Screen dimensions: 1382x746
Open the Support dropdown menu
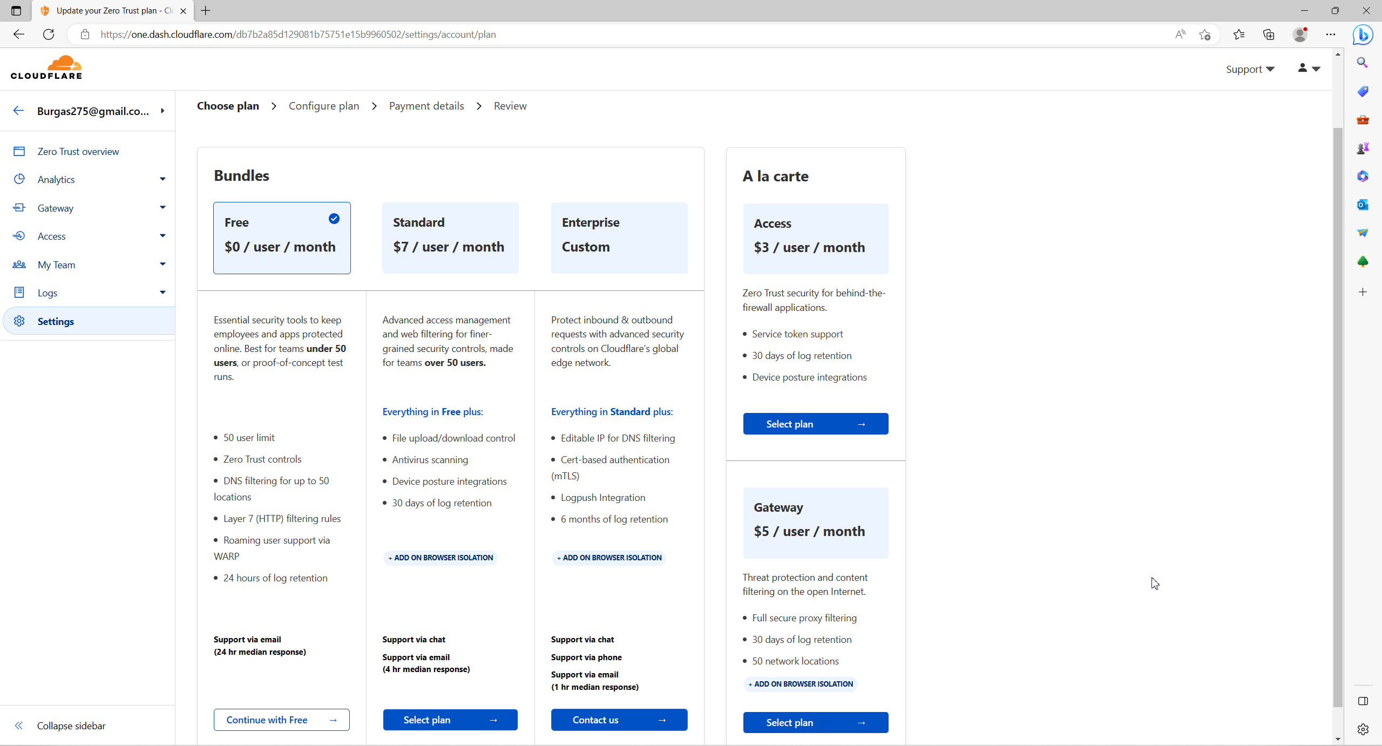(1250, 69)
